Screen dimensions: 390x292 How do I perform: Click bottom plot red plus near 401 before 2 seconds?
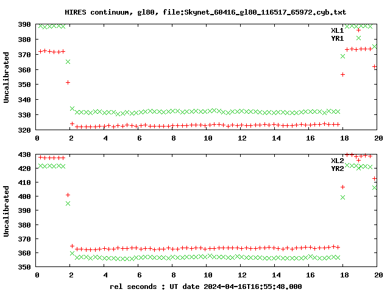click(x=68, y=195)
